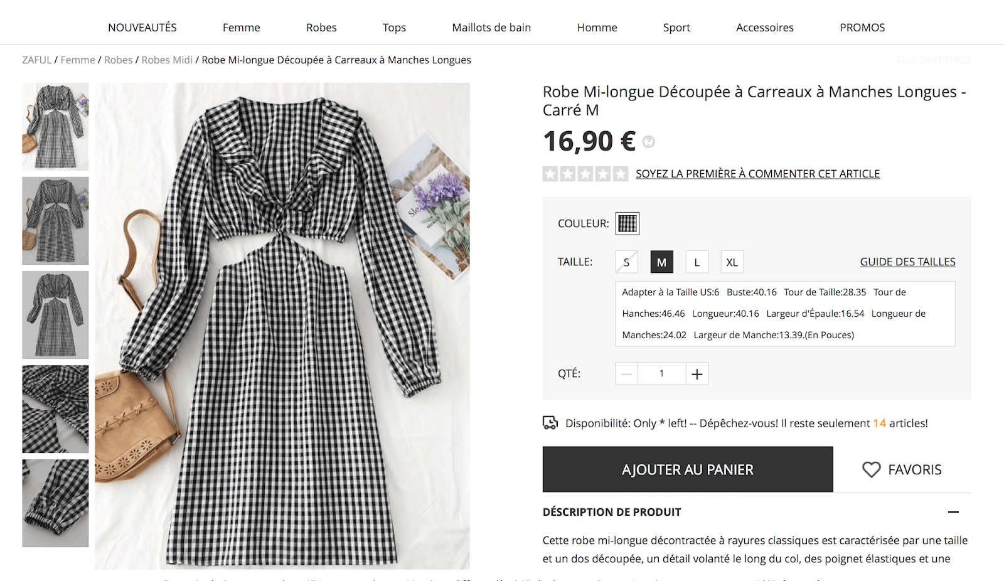Select crossed-out size S option
This screenshot has width=1004, height=581.
[x=626, y=262]
